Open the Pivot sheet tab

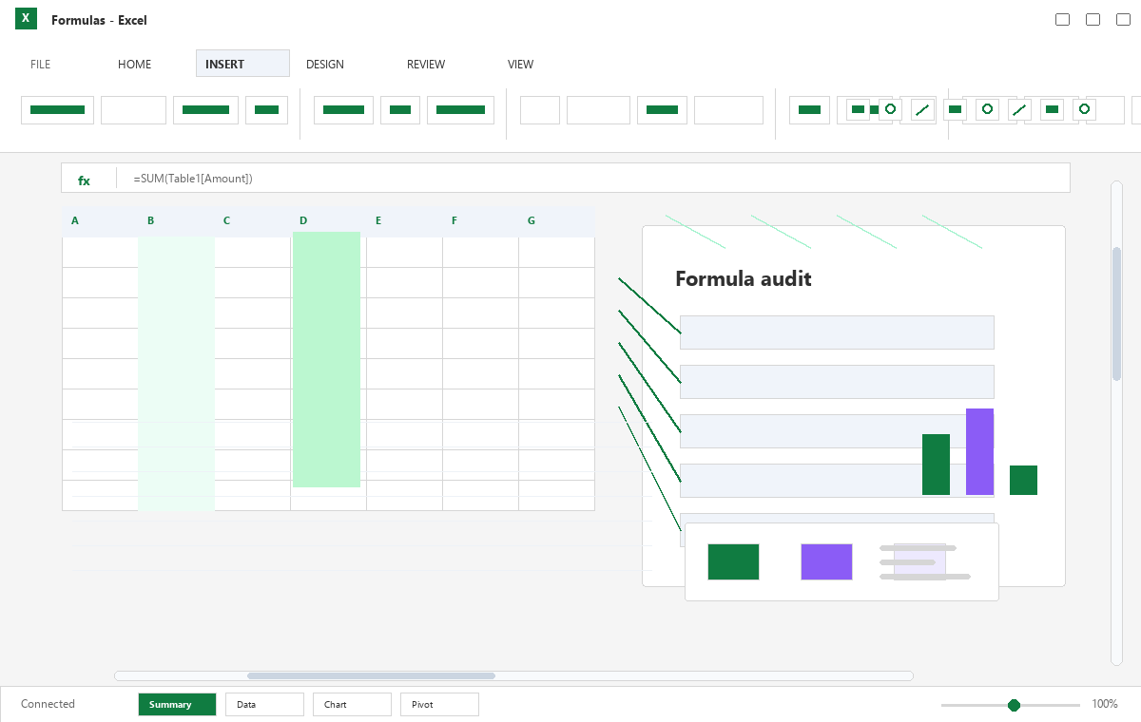point(439,704)
